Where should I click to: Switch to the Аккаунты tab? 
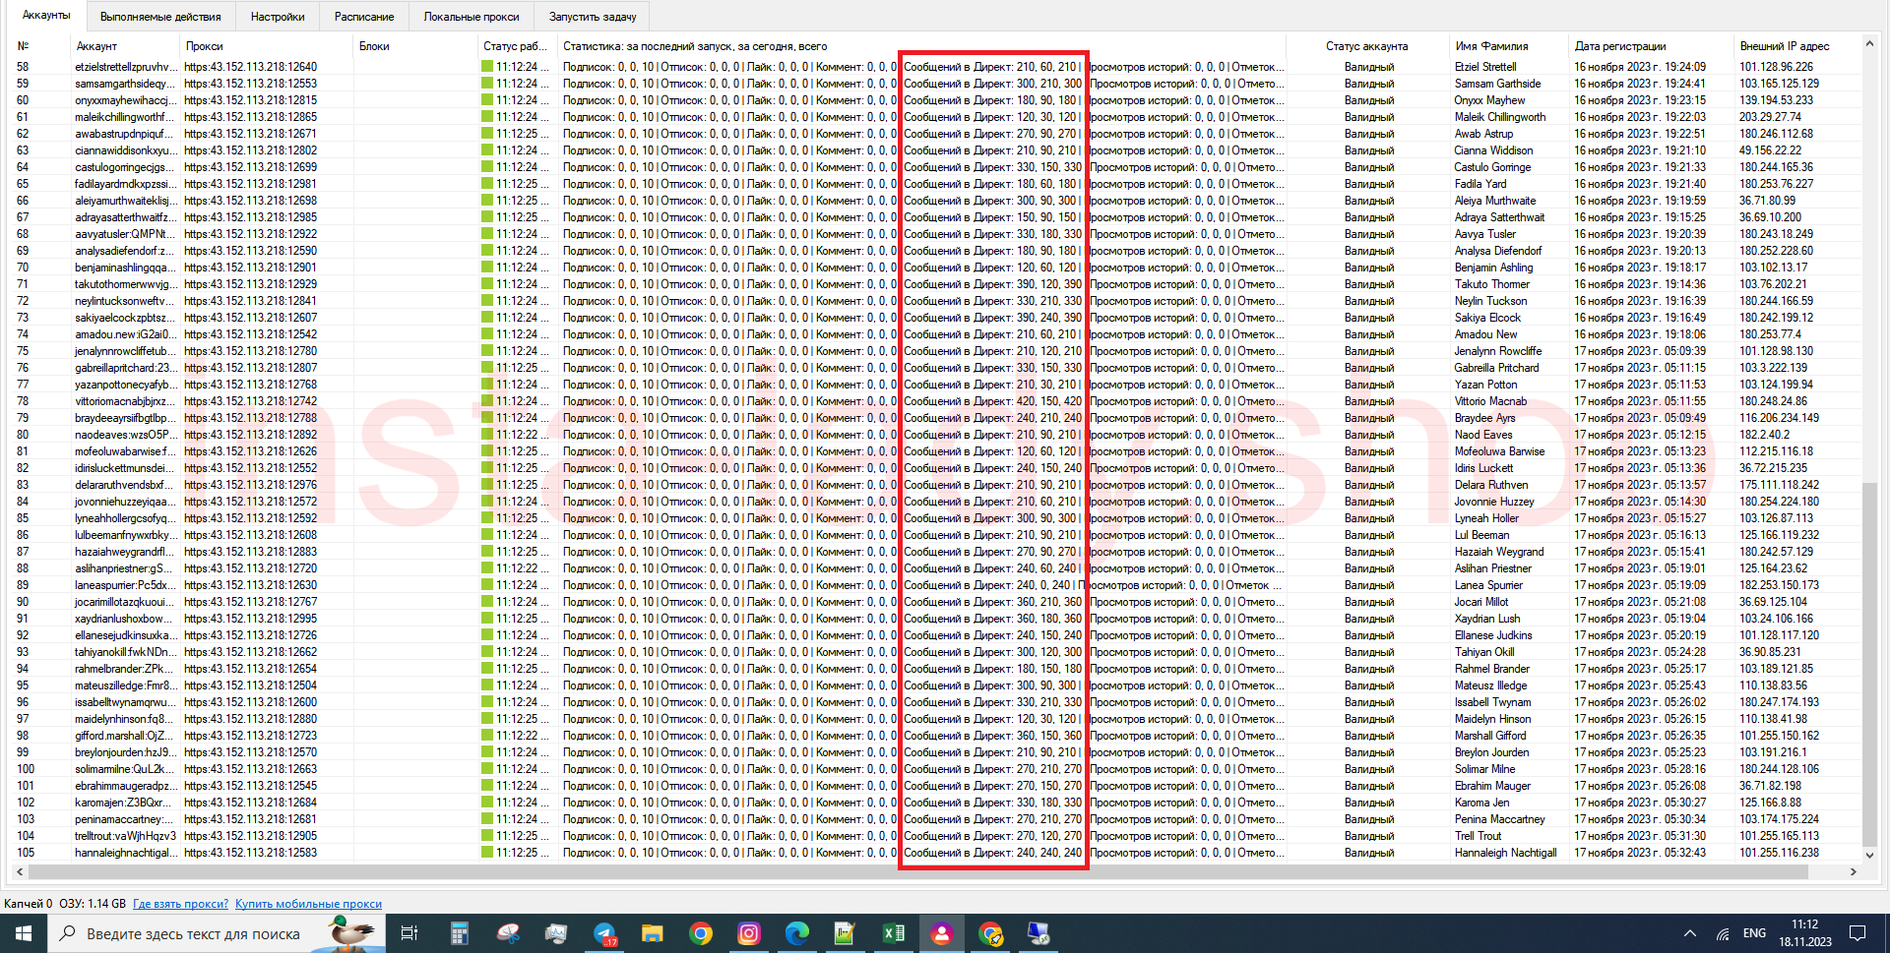pyautogui.click(x=45, y=15)
